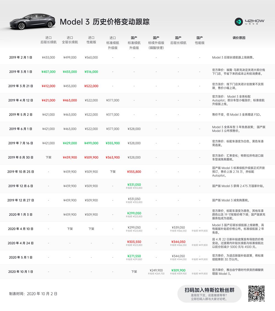Click the date '2019 年 12 月 27 日'
This screenshot has width=275, height=311.
coord(21,200)
